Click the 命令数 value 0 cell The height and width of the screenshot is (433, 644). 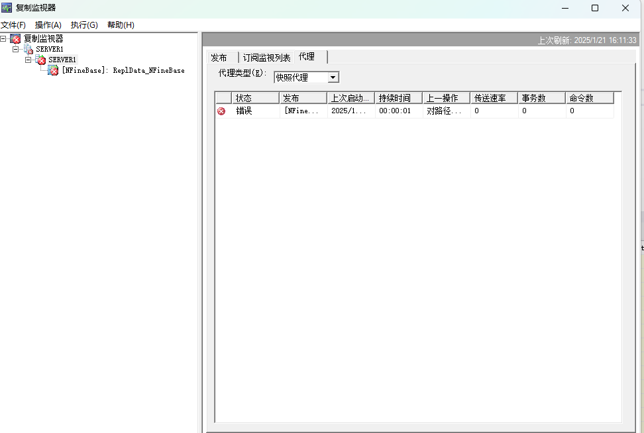(590, 111)
